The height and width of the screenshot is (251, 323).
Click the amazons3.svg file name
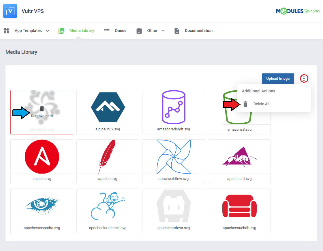239,129
